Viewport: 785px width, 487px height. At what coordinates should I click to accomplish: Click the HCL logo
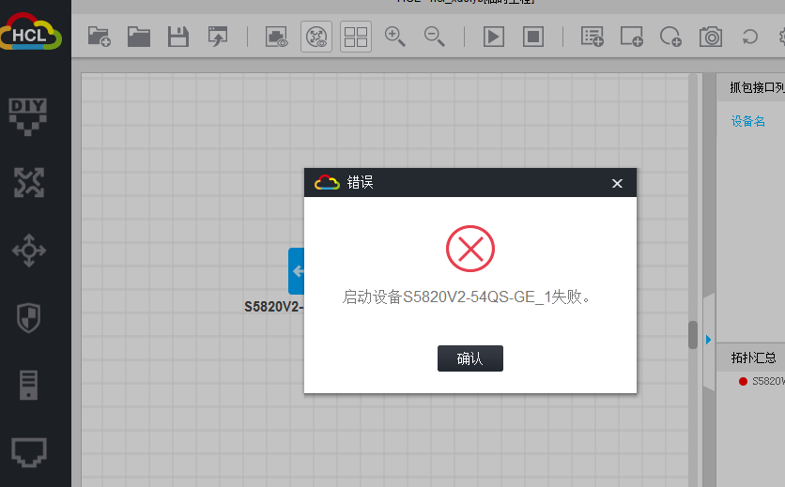(31, 32)
